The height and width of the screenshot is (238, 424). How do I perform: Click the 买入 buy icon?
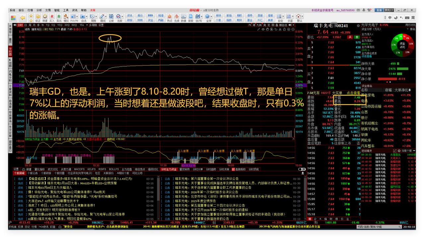click(52, 16)
